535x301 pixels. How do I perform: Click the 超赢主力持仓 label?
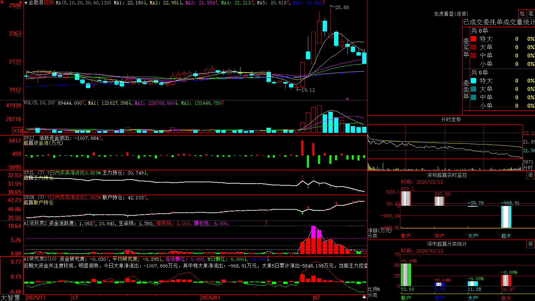coord(38,178)
